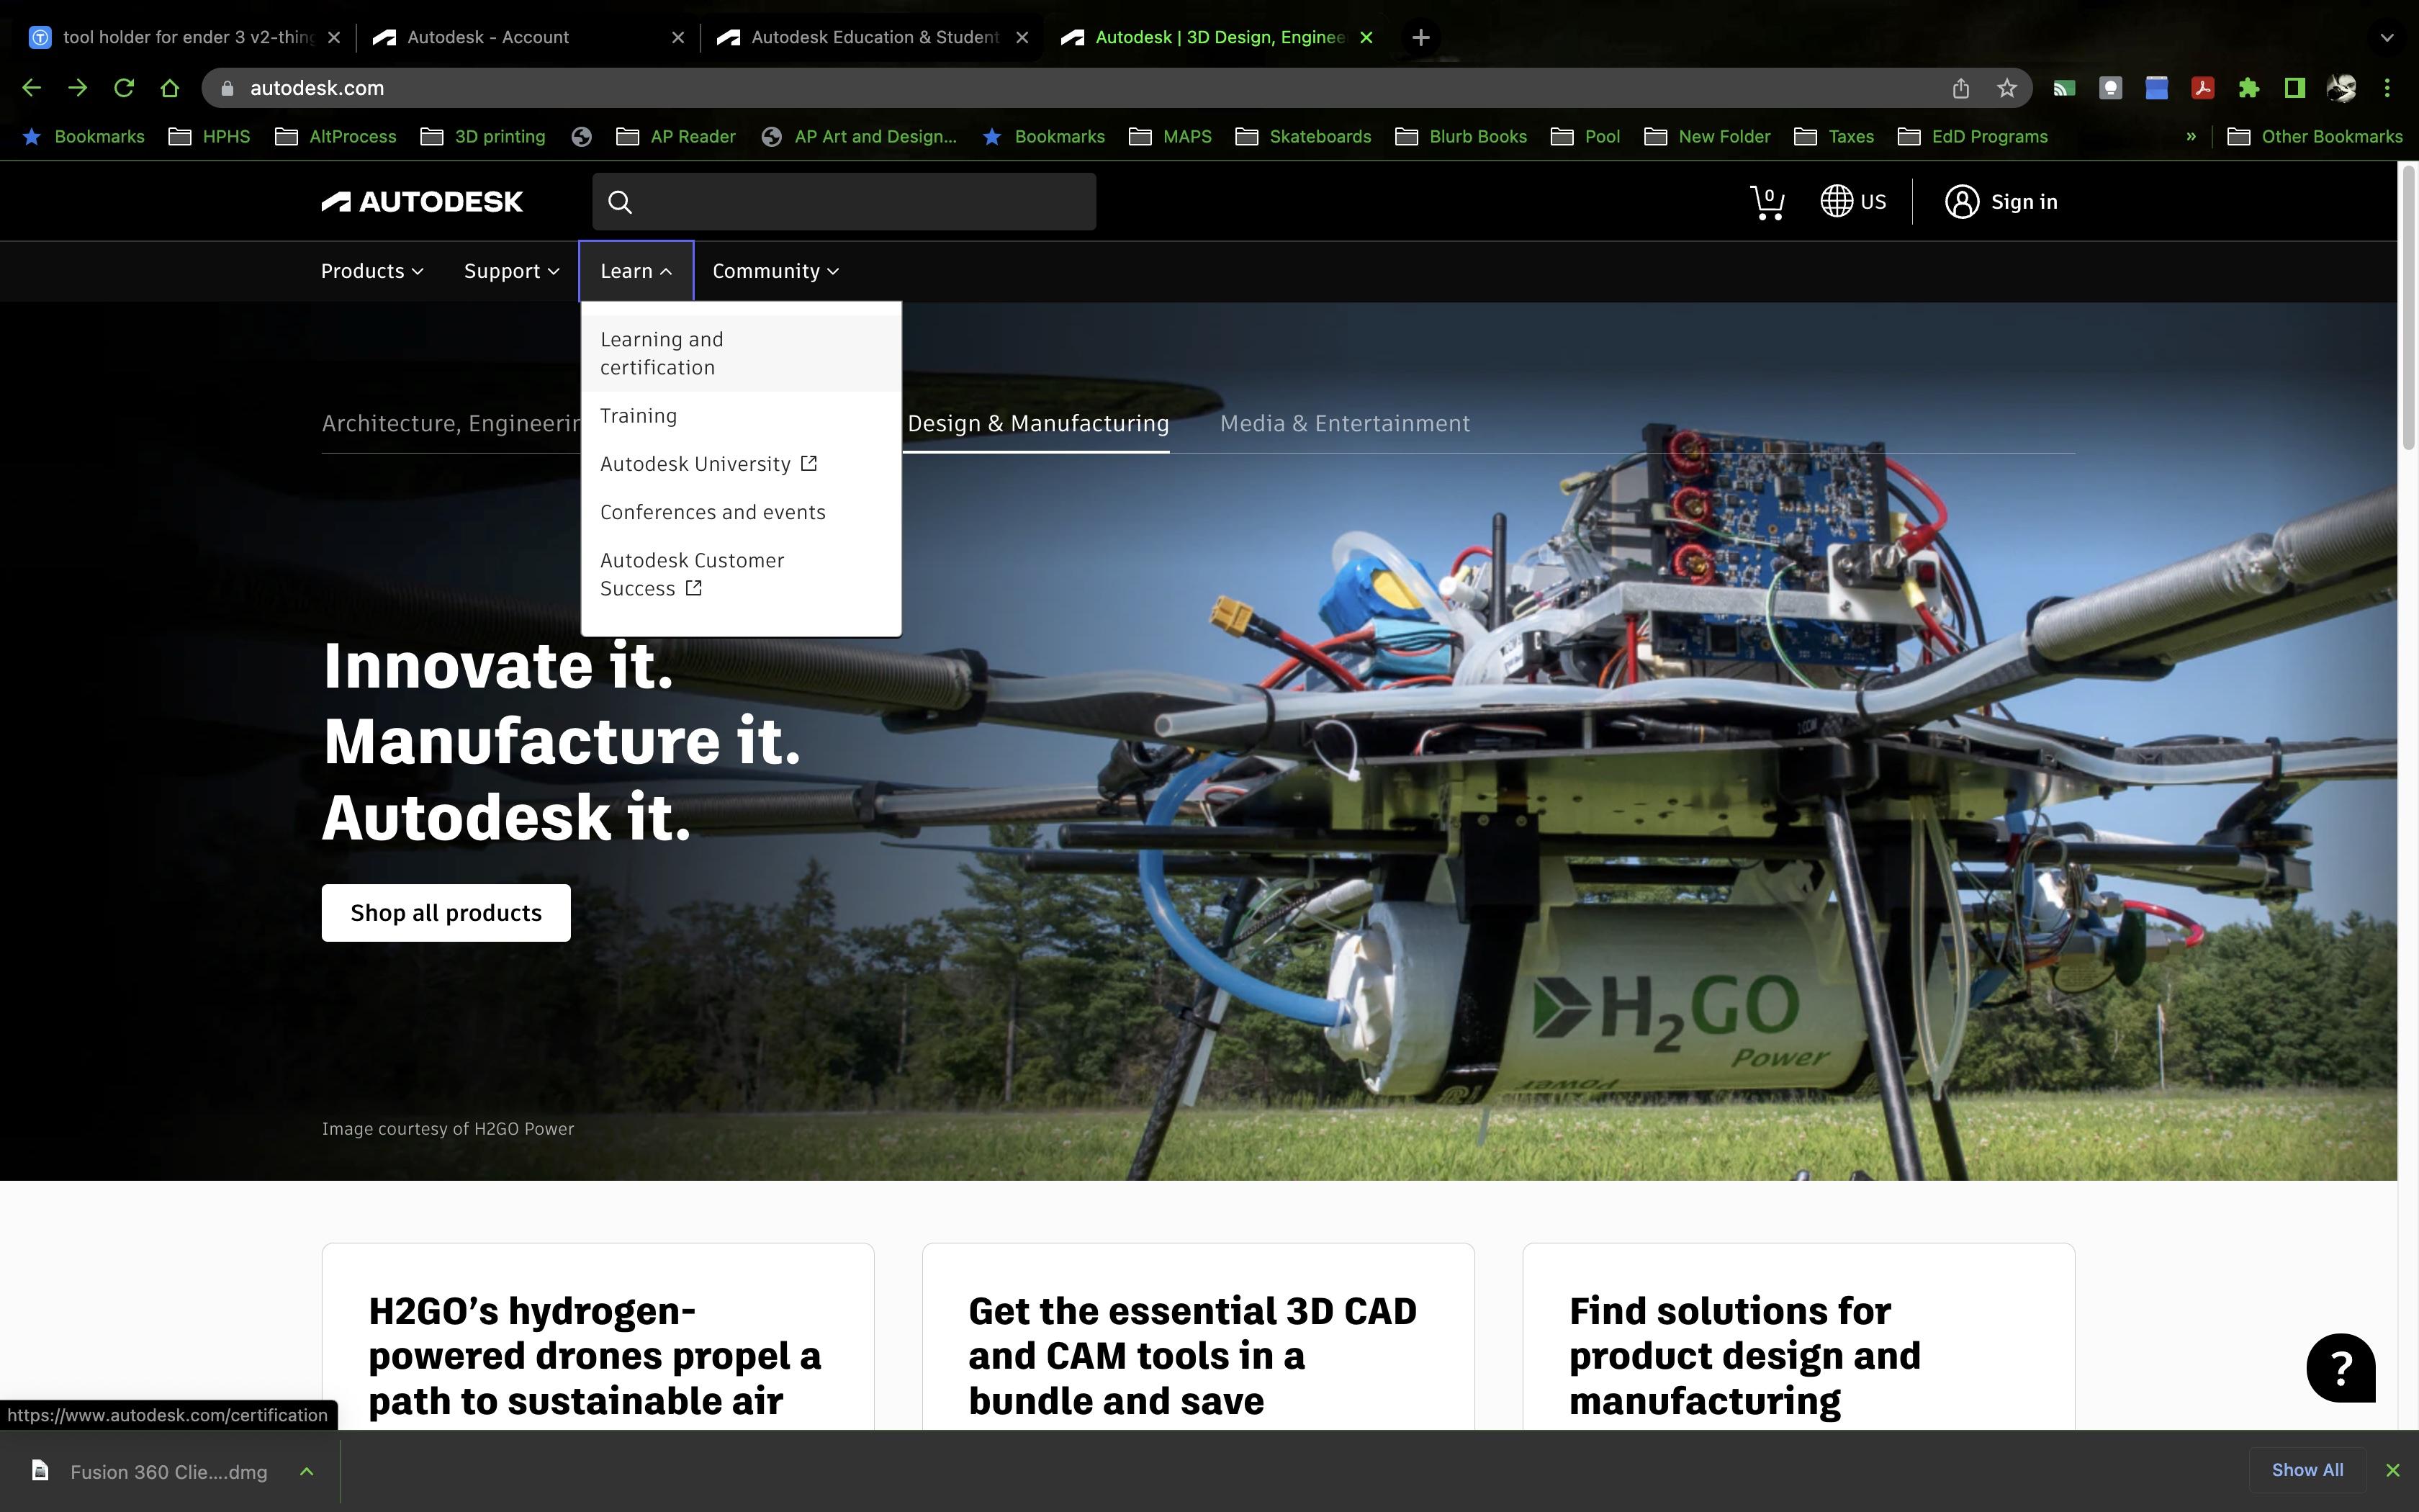Click the Sign in link
The width and height of the screenshot is (2419, 1512).
pyautogui.click(x=2023, y=202)
